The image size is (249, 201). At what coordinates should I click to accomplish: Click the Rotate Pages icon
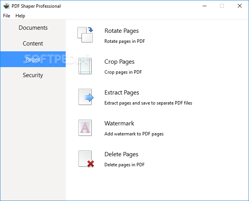tap(85, 35)
